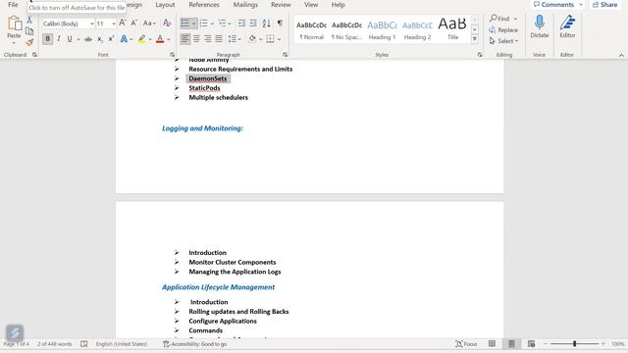628x353 pixels.
Task: Align text left
Action: pyautogui.click(x=185, y=39)
